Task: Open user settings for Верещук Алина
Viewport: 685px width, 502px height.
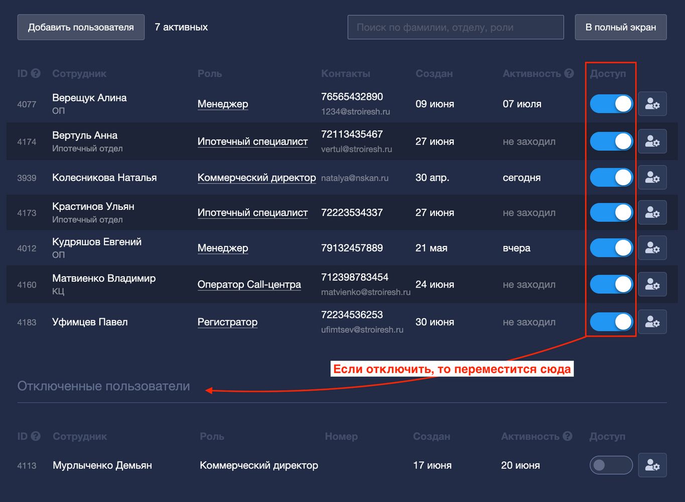Action: 652,104
